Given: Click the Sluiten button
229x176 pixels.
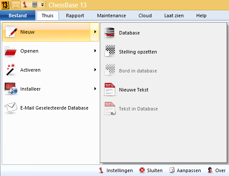Looking at the screenshot, I should [x=151, y=170].
